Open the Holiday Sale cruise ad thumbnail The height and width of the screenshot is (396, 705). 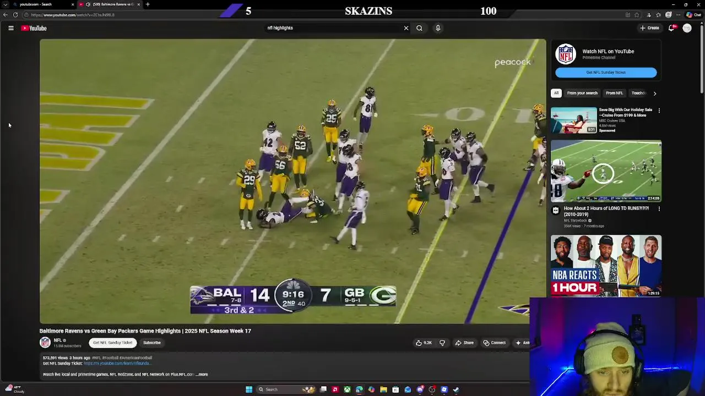tap(573, 120)
